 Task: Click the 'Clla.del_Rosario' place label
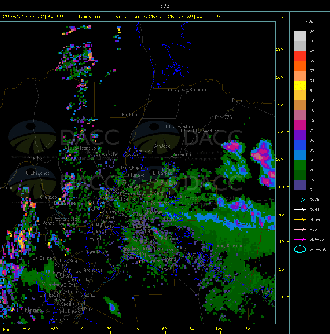(187, 90)
